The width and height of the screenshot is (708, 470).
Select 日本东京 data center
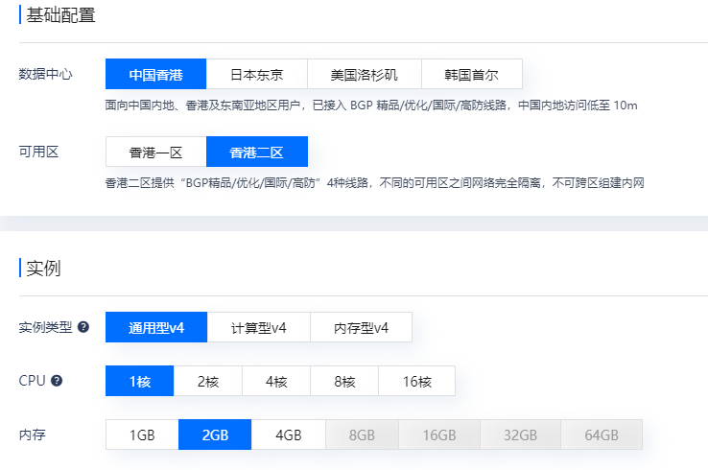pyautogui.click(x=257, y=74)
